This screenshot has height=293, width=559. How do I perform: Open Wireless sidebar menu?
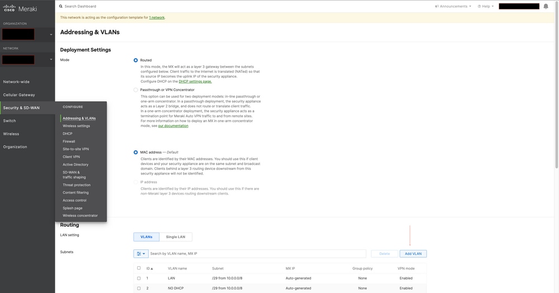coord(11,134)
